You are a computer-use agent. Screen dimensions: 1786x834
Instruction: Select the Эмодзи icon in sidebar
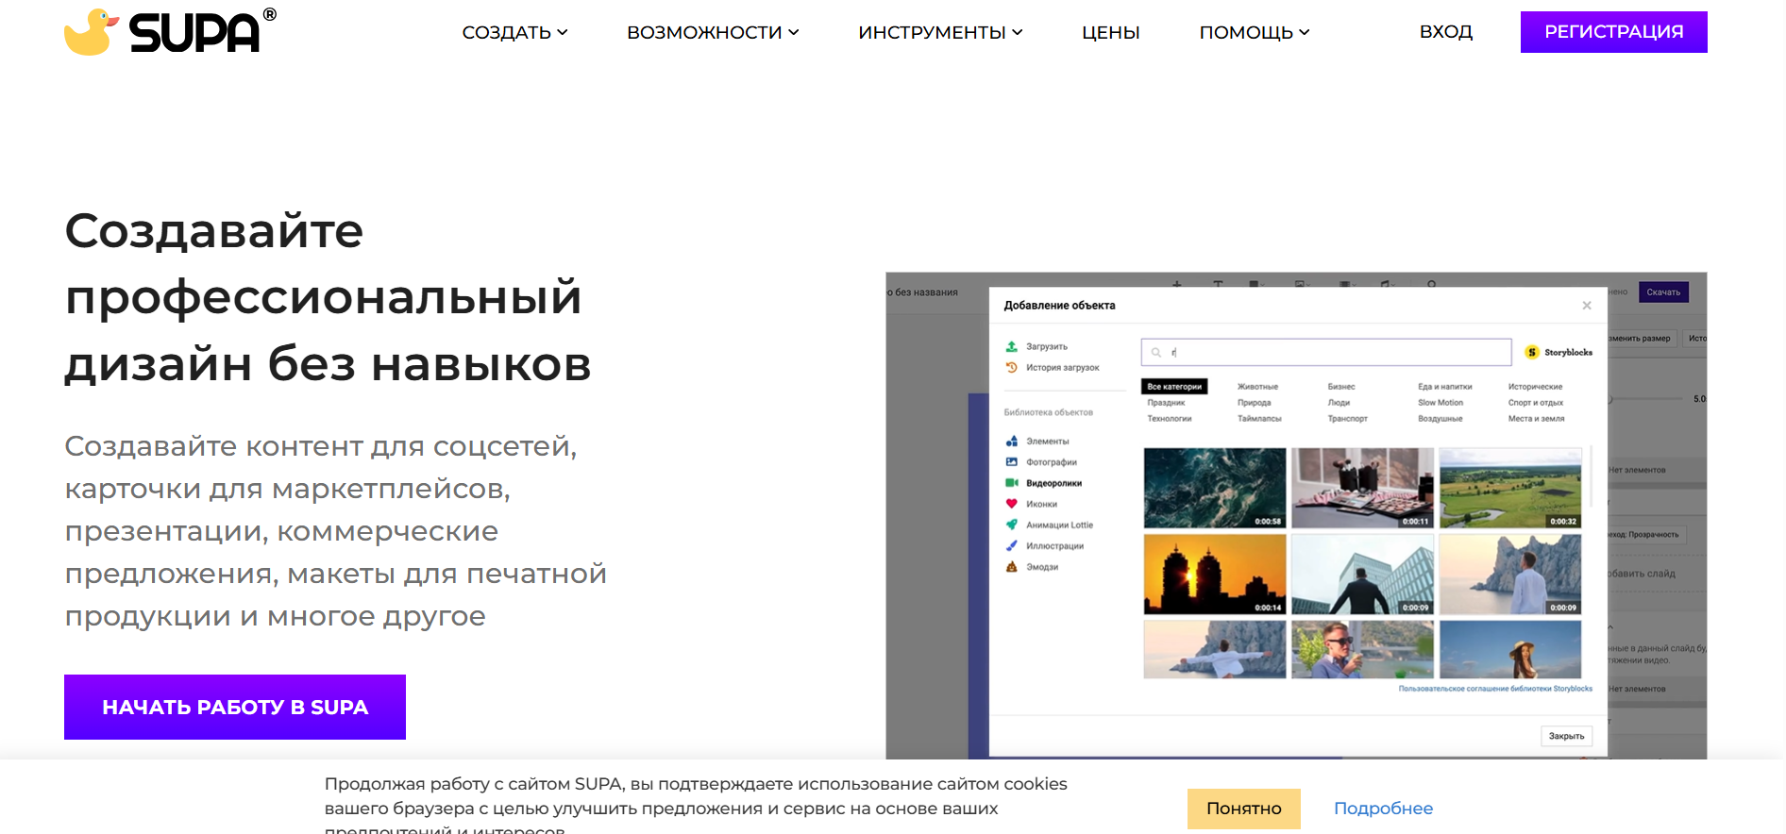[1011, 567]
